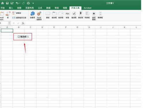
Task: Click the cancel X in formula bar
Action: click(14, 23)
